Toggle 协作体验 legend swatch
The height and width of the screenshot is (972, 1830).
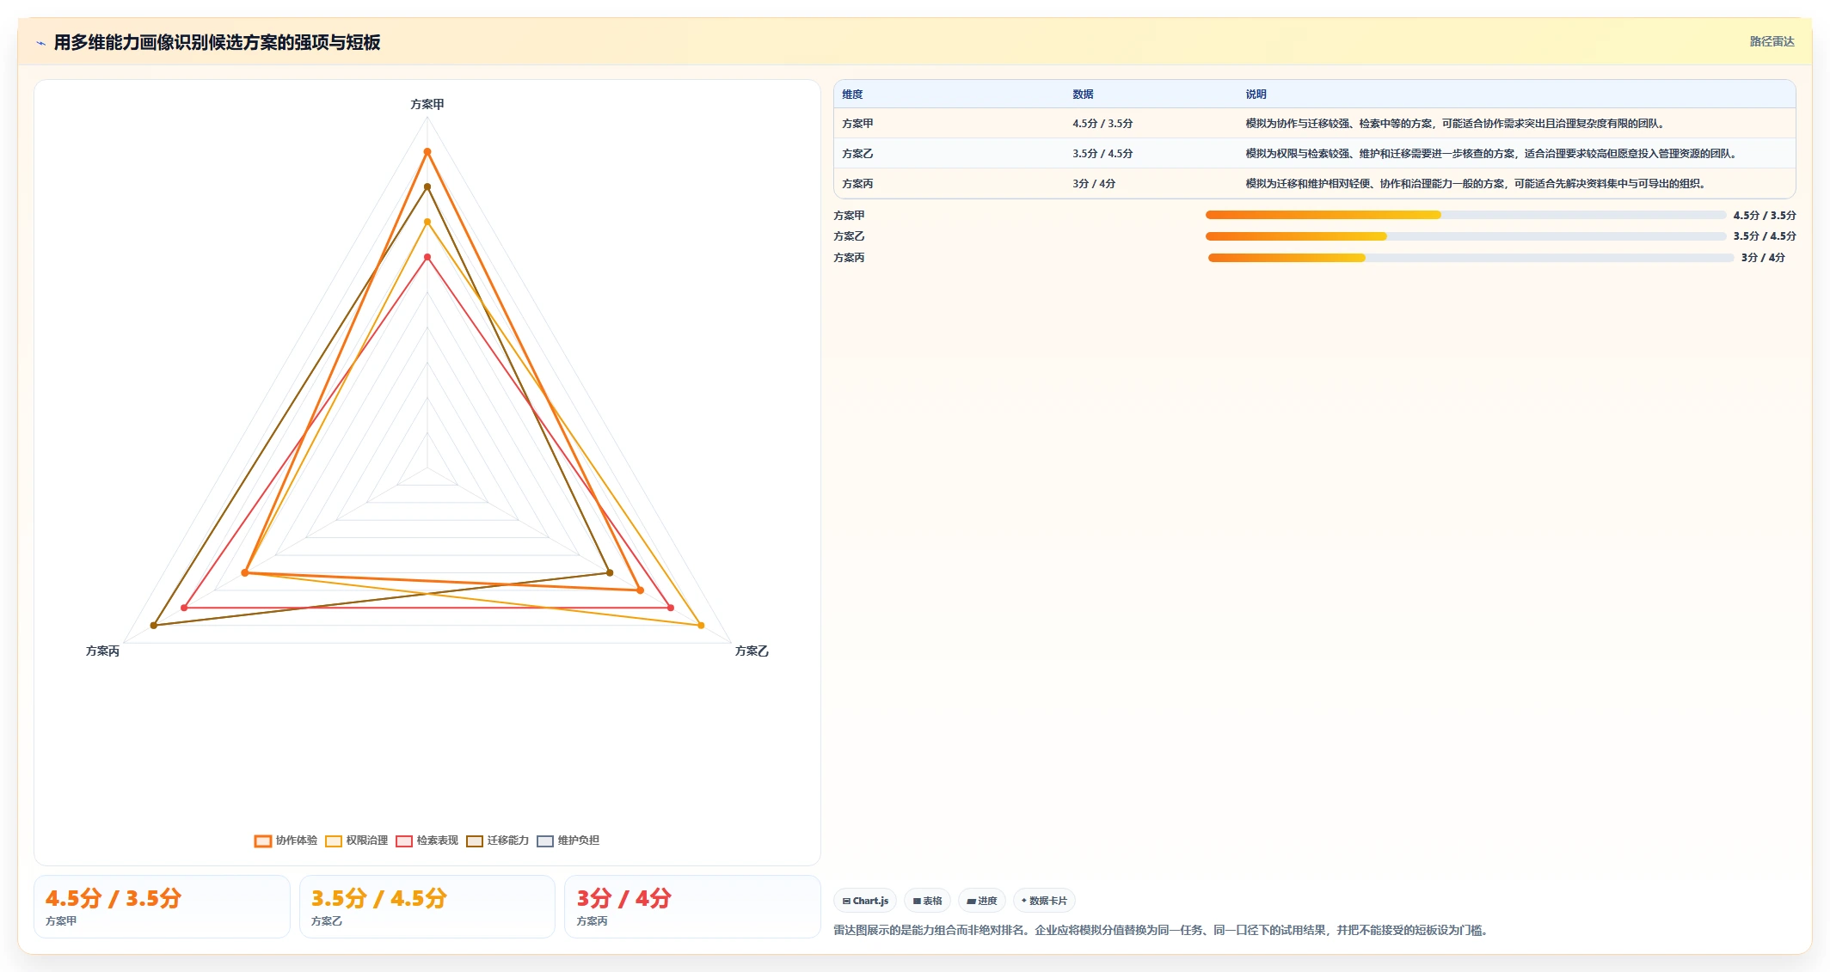pyautogui.click(x=263, y=841)
